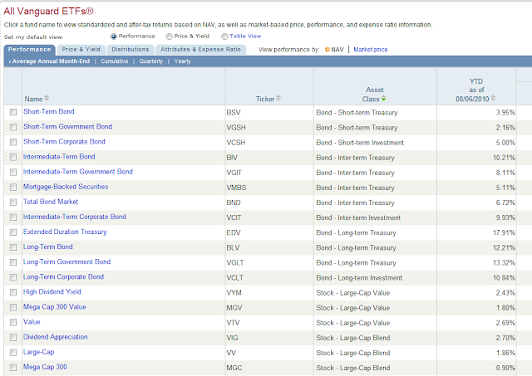Tick the Long-Term Bond checkbox

tap(13, 247)
